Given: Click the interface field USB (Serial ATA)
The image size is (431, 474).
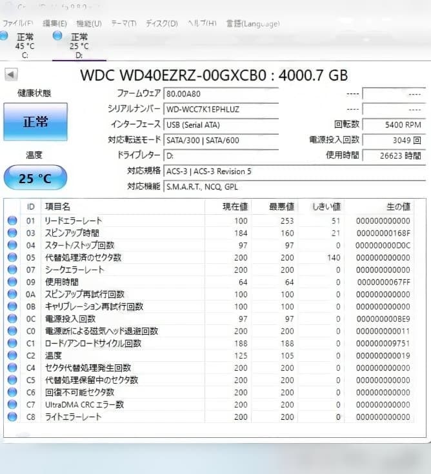Looking at the screenshot, I should [x=221, y=124].
